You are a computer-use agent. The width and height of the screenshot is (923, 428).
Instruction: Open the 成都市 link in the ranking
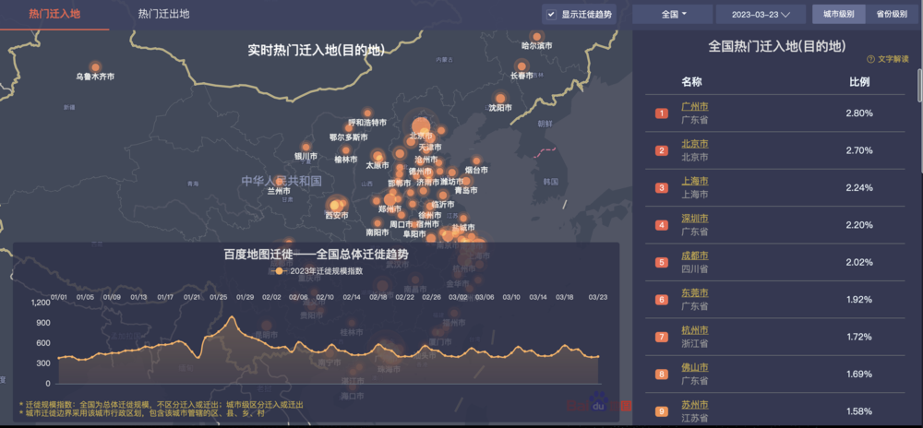(x=695, y=256)
